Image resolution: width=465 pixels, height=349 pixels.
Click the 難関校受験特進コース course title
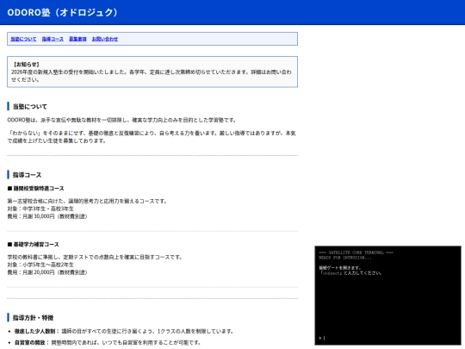pyautogui.click(x=35, y=189)
